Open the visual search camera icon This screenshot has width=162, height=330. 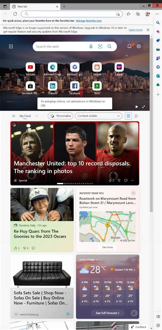tap(100, 47)
